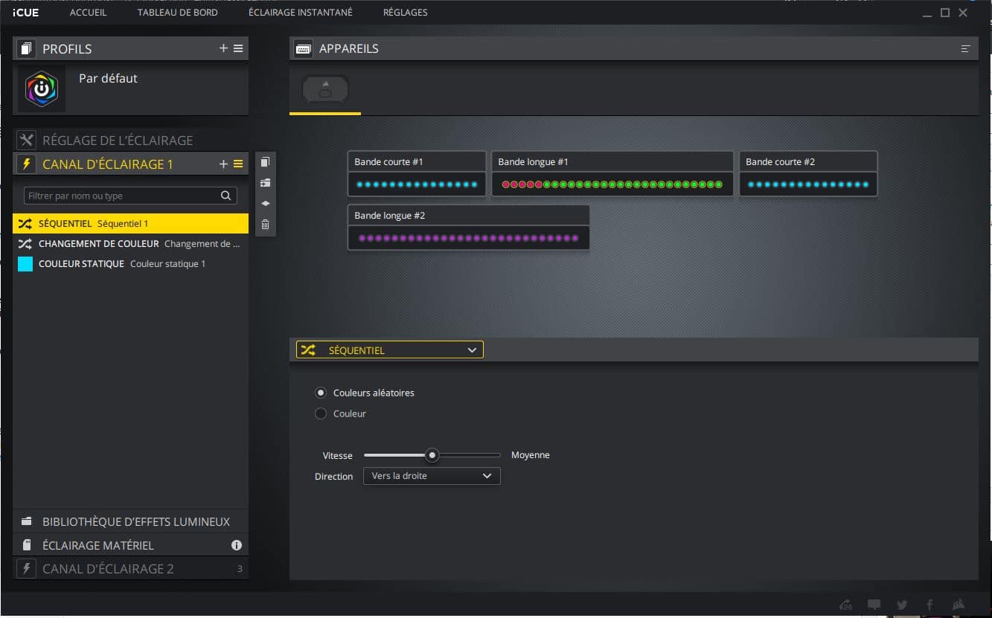
Task: Click the copy effect icon in the side toolbar
Action: tap(266, 162)
